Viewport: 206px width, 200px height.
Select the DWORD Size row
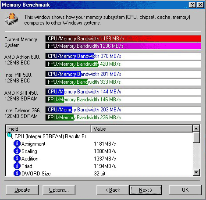pyautogui.click(x=99, y=173)
